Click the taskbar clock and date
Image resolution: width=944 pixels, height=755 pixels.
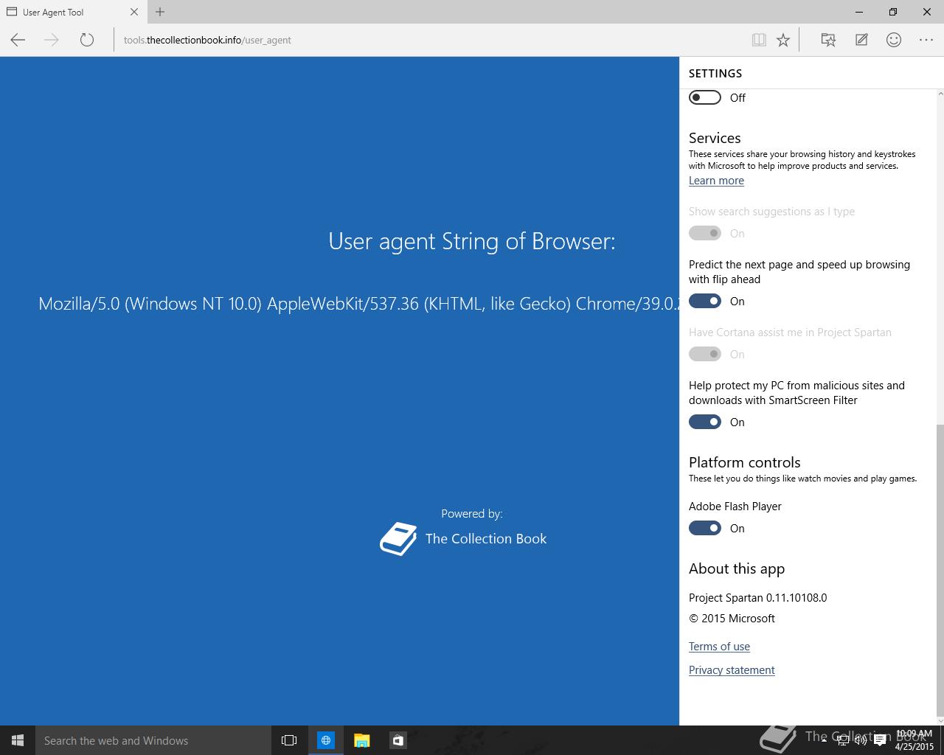(x=914, y=740)
